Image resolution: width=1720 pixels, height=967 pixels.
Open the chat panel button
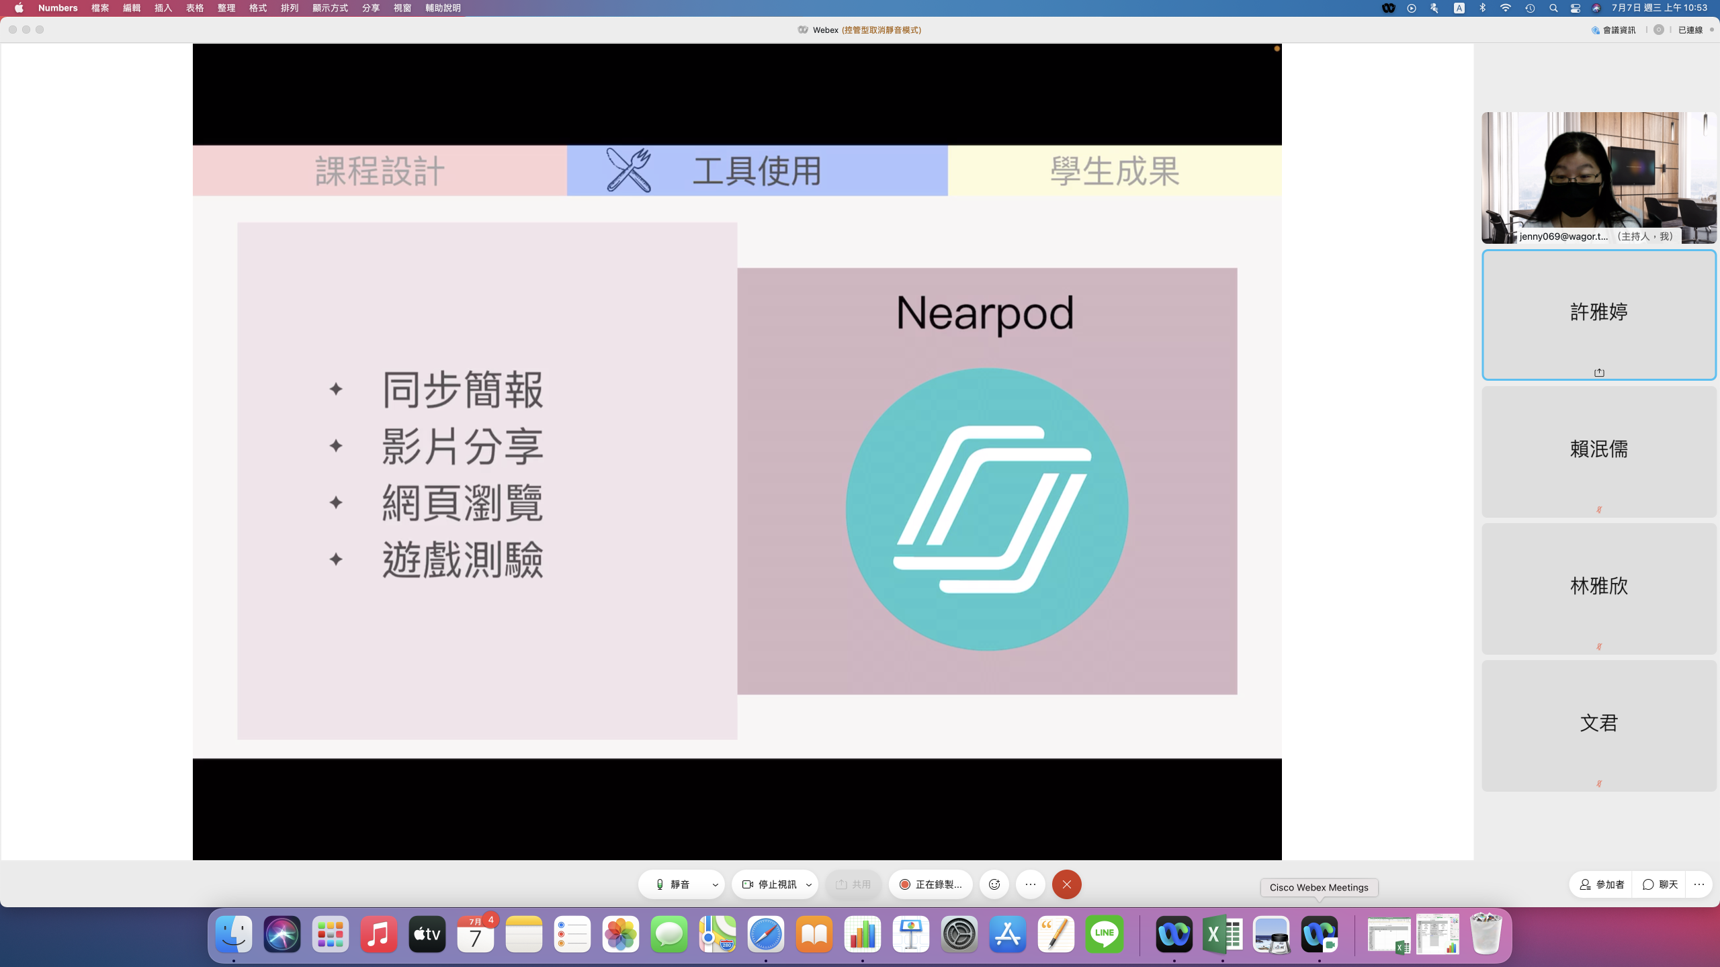[1660, 884]
